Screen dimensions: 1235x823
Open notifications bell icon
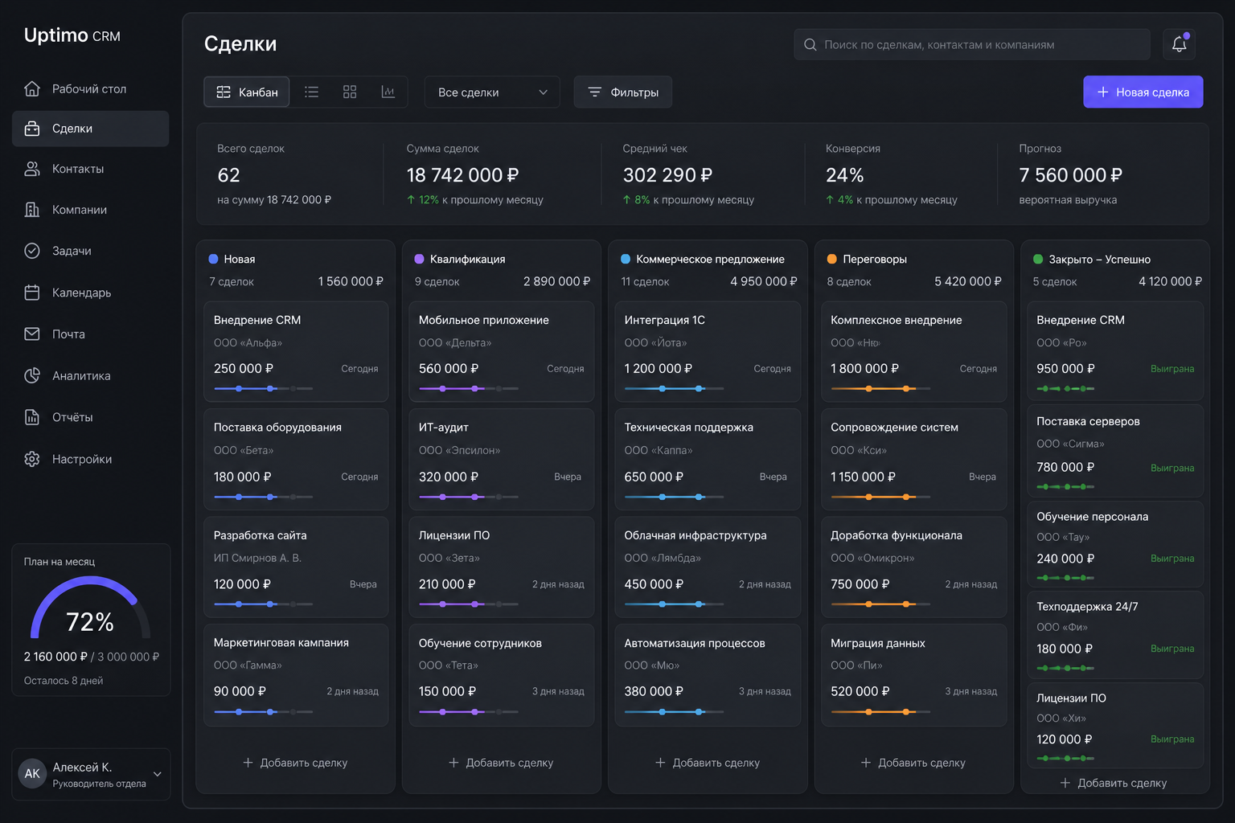pyautogui.click(x=1179, y=44)
